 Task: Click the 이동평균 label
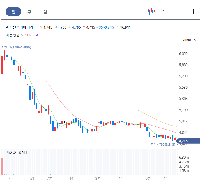[13, 35]
